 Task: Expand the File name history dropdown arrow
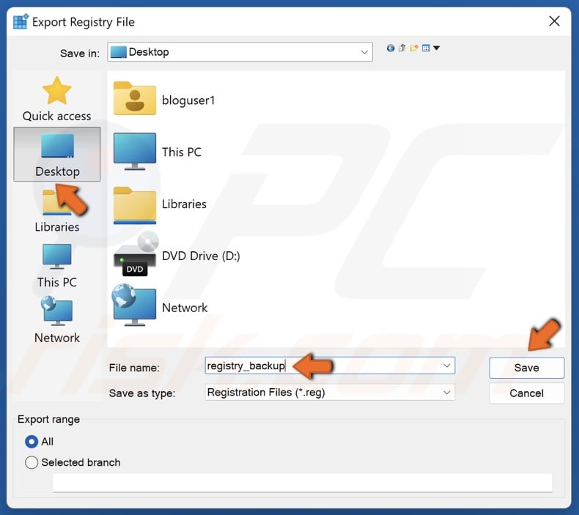coord(447,366)
